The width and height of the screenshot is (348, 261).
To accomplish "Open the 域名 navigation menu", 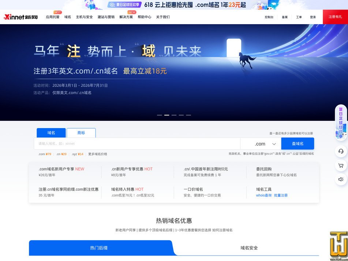I will (68, 17).
